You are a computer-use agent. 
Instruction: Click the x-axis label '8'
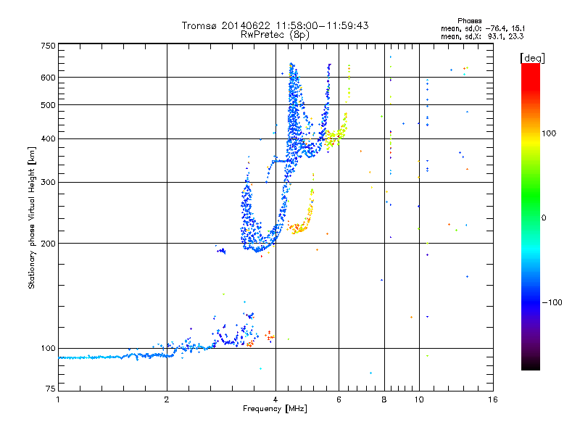(384, 399)
